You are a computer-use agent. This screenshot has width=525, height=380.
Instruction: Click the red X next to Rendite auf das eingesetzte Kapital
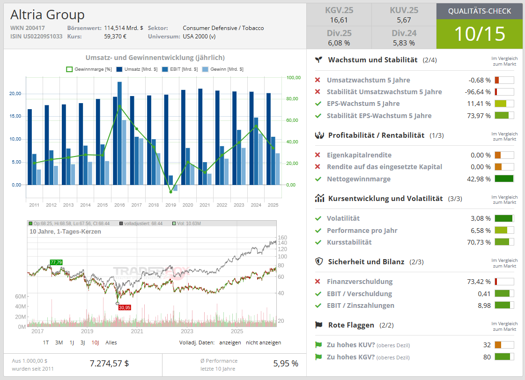point(318,167)
